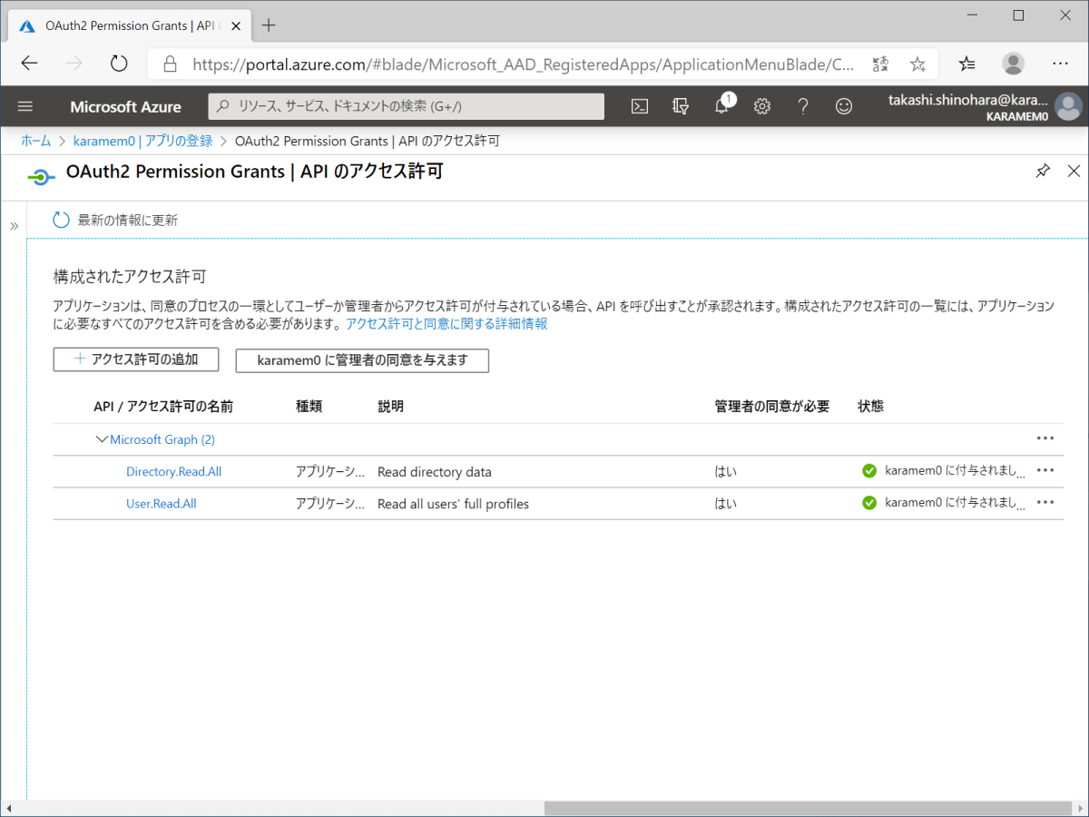This screenshot has height=817, width=1089.
Task: Click the 種類 column header
Action: pyautogui.click(x=309, y=407)
